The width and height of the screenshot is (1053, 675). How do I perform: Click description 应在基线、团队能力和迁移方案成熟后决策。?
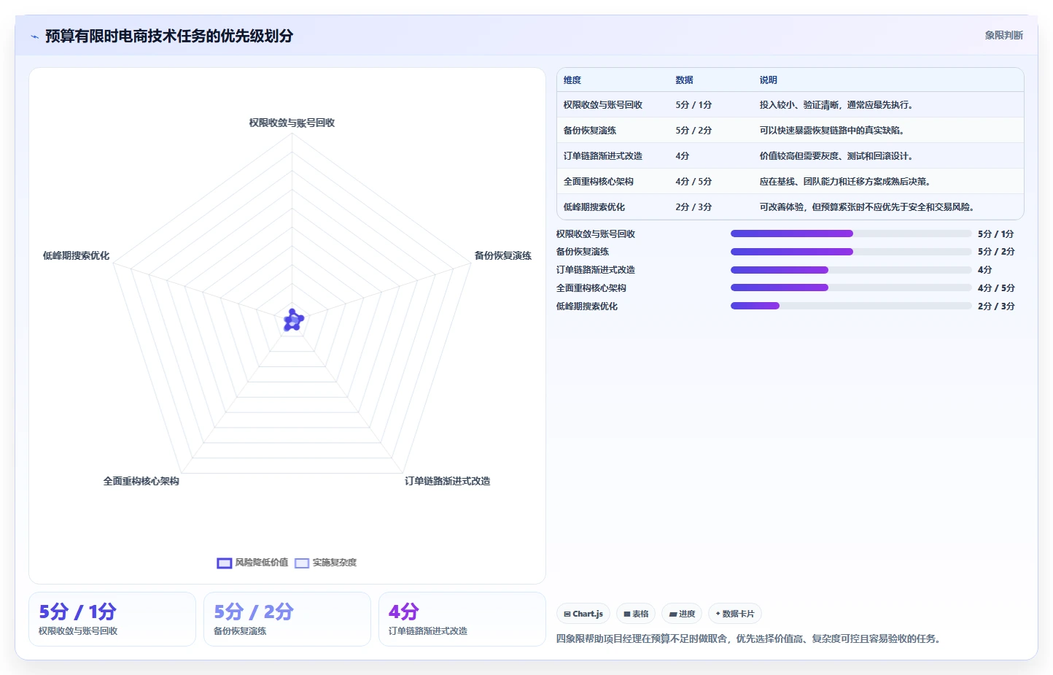click(845, 182)
